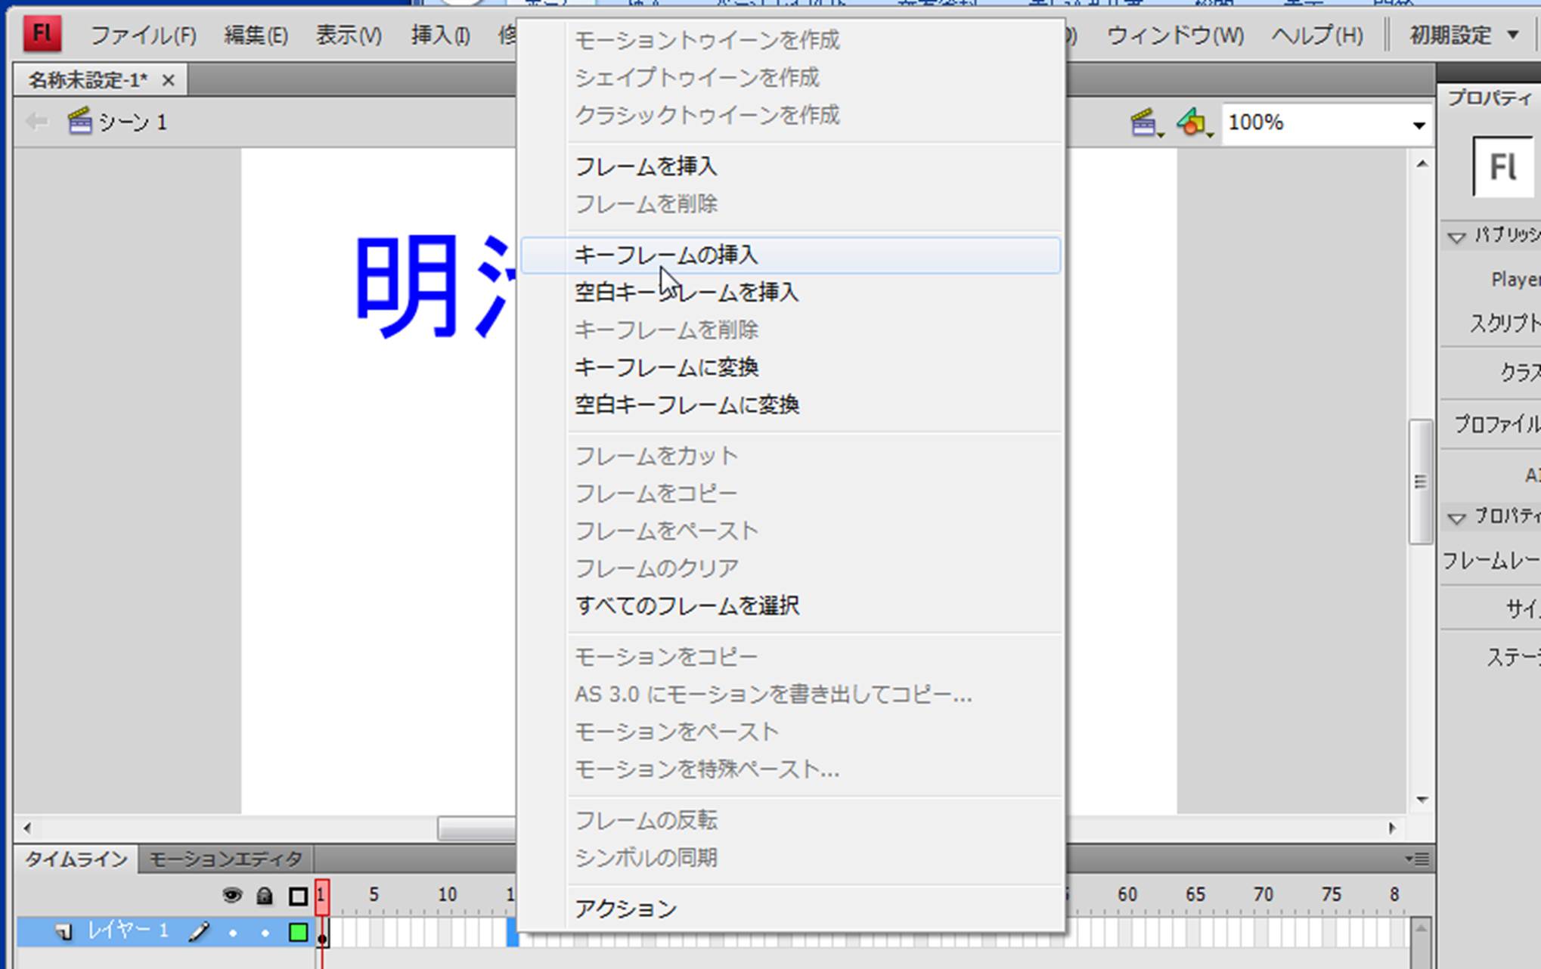Select 空白キーフレームを挿入 menu entry

(686, 293)
